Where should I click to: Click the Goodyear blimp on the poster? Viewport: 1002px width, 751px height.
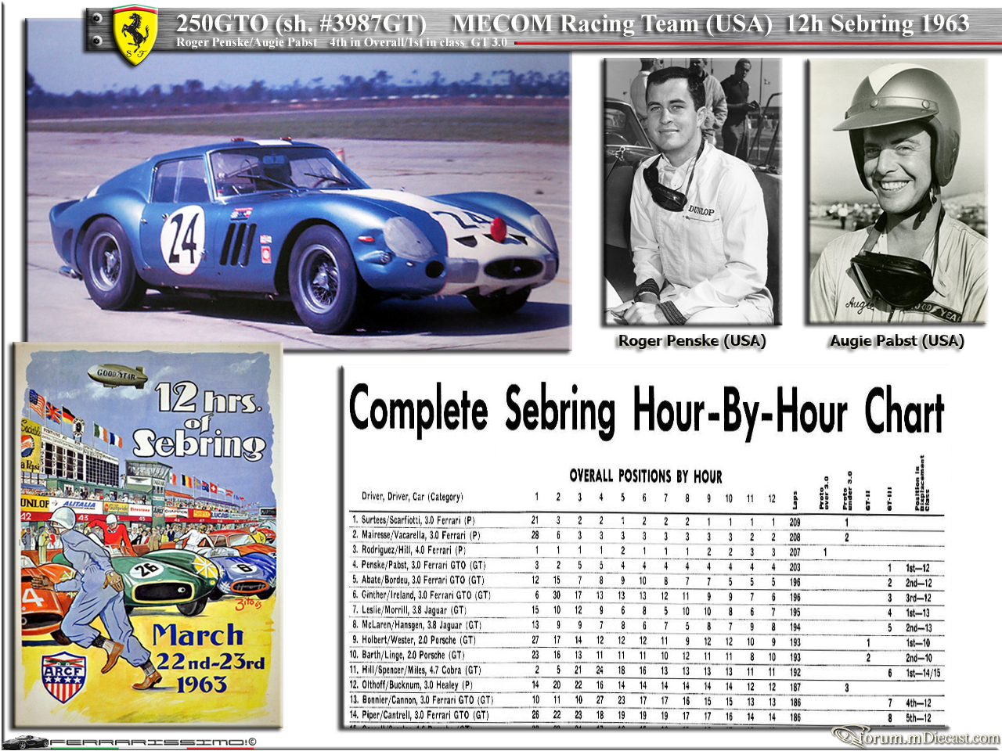pyautogui.click(x=117, y=375)
